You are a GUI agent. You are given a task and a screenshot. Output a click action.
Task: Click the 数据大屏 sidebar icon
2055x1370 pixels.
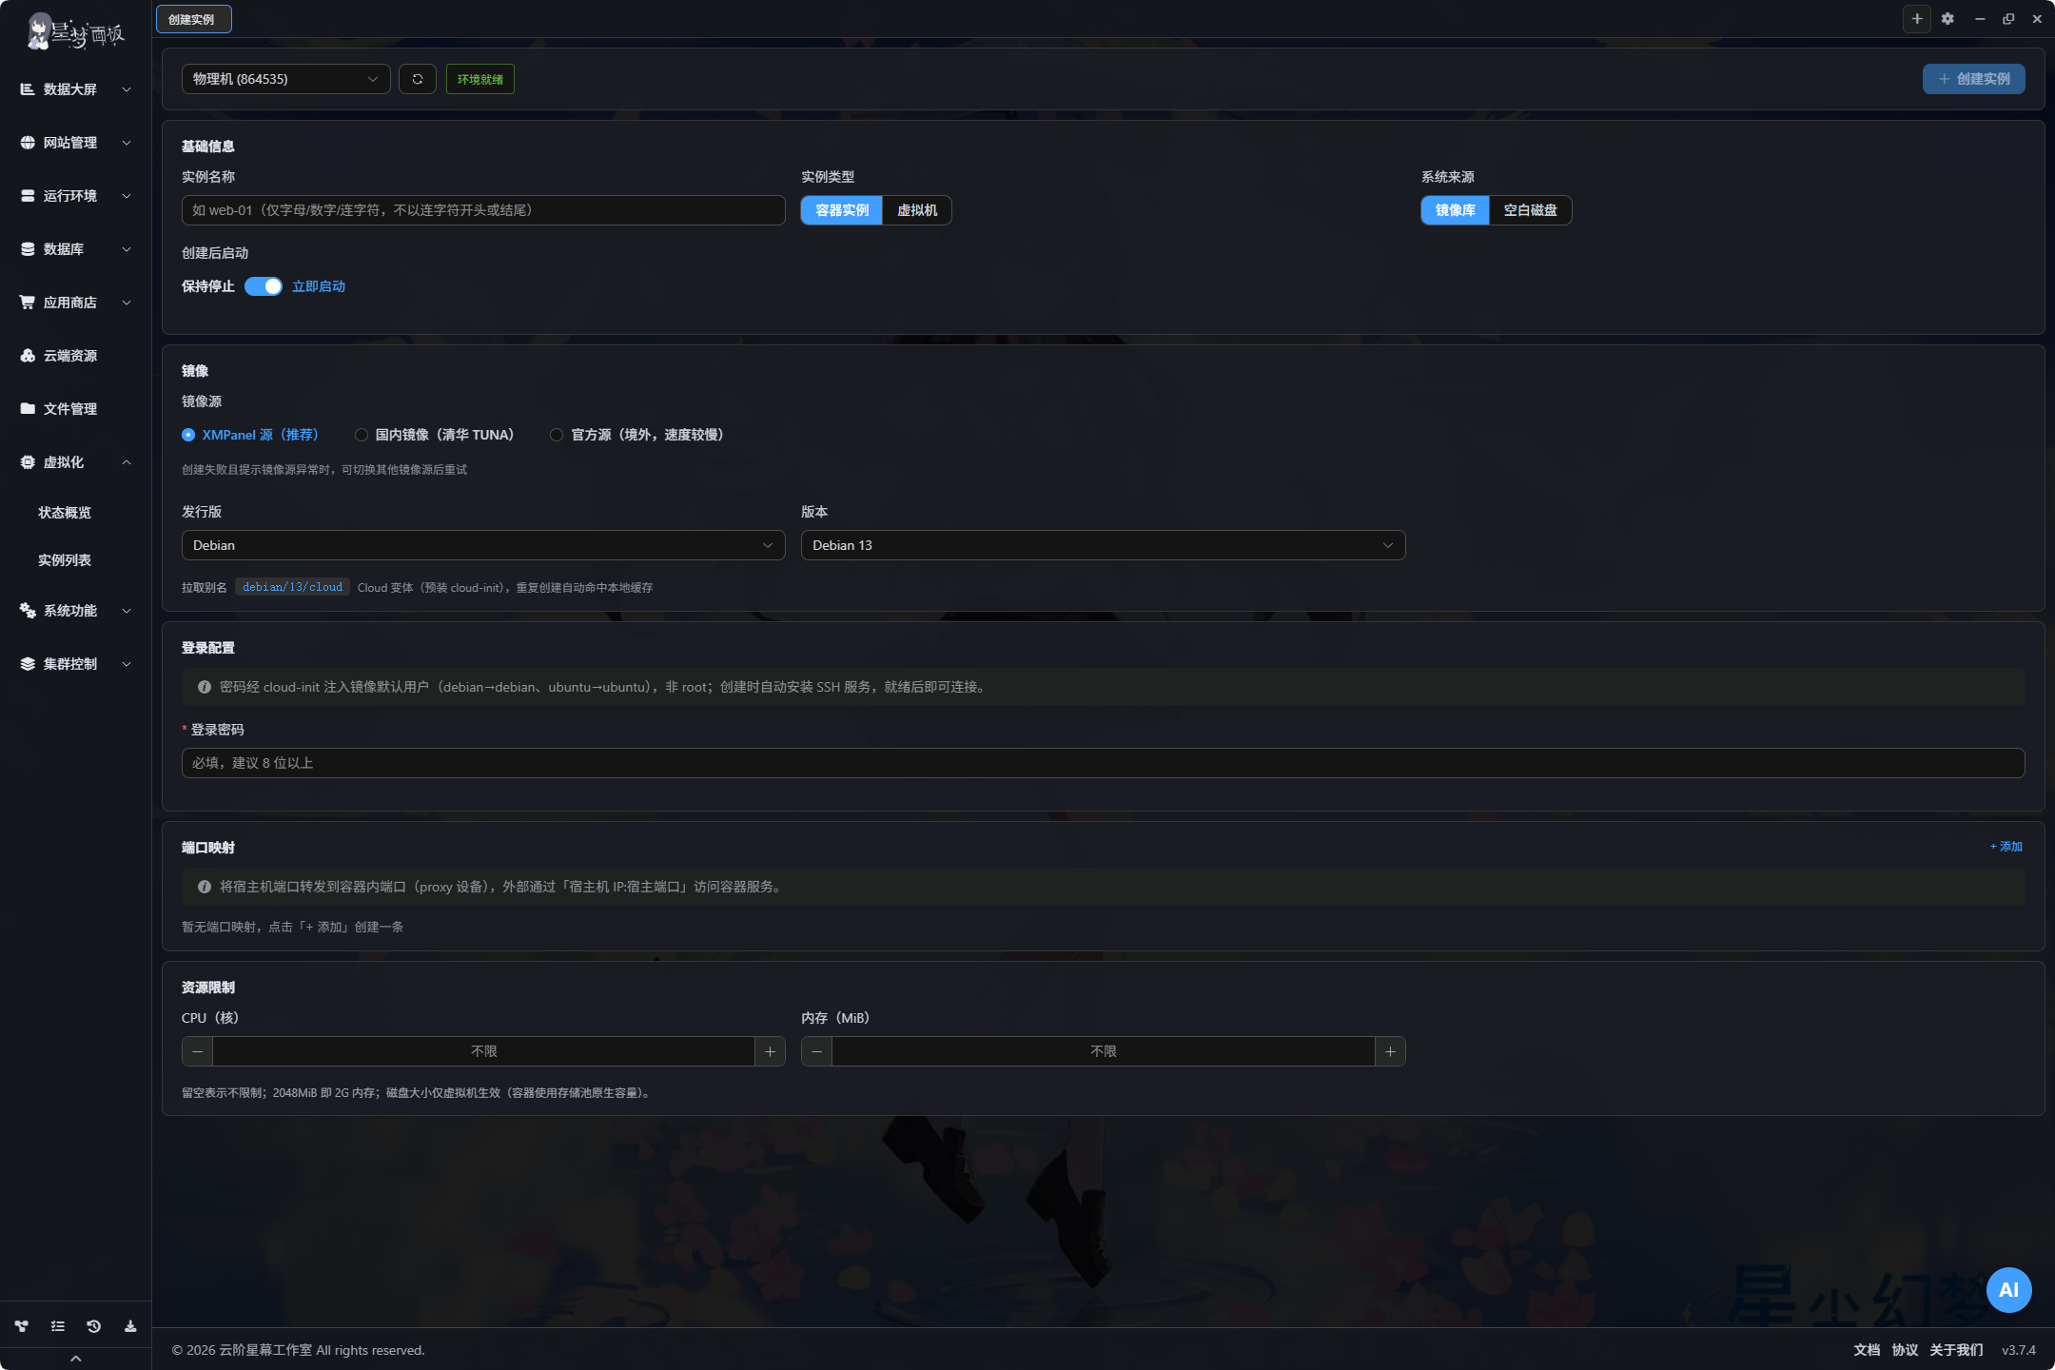pos(28,89)
